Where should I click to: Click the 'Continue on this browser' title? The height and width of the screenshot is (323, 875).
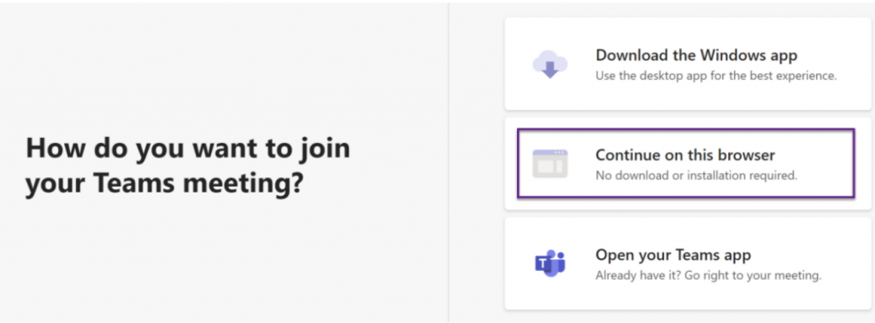click(x=685, y=155)
